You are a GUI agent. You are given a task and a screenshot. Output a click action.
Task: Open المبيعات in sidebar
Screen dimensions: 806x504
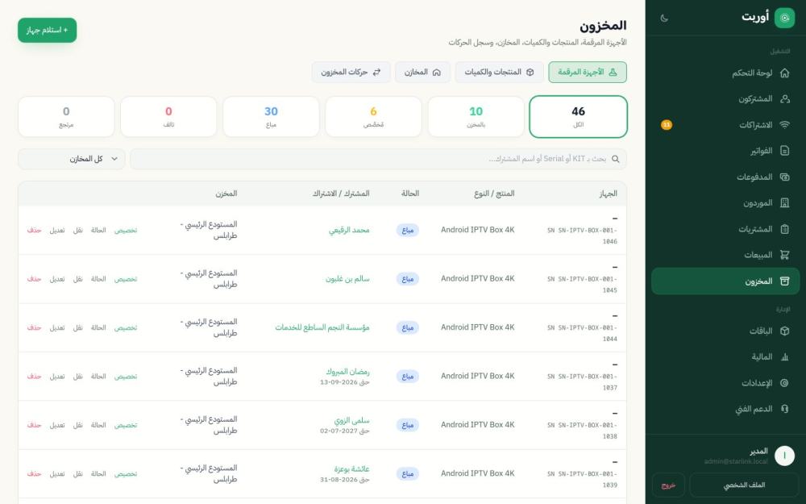pyautogui.click(x=725, y=255)
